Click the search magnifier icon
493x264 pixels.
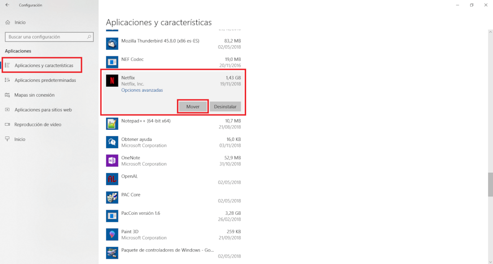pyautogui.click(x=89, y=37)
